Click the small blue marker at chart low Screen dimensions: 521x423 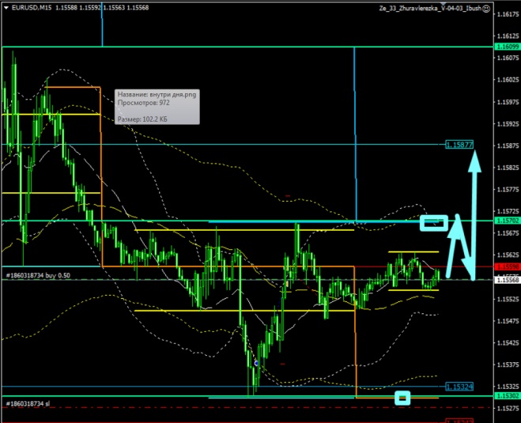point(256,363)
